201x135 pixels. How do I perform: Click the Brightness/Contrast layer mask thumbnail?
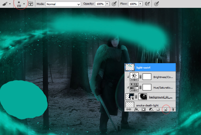(x=147, y=77)
